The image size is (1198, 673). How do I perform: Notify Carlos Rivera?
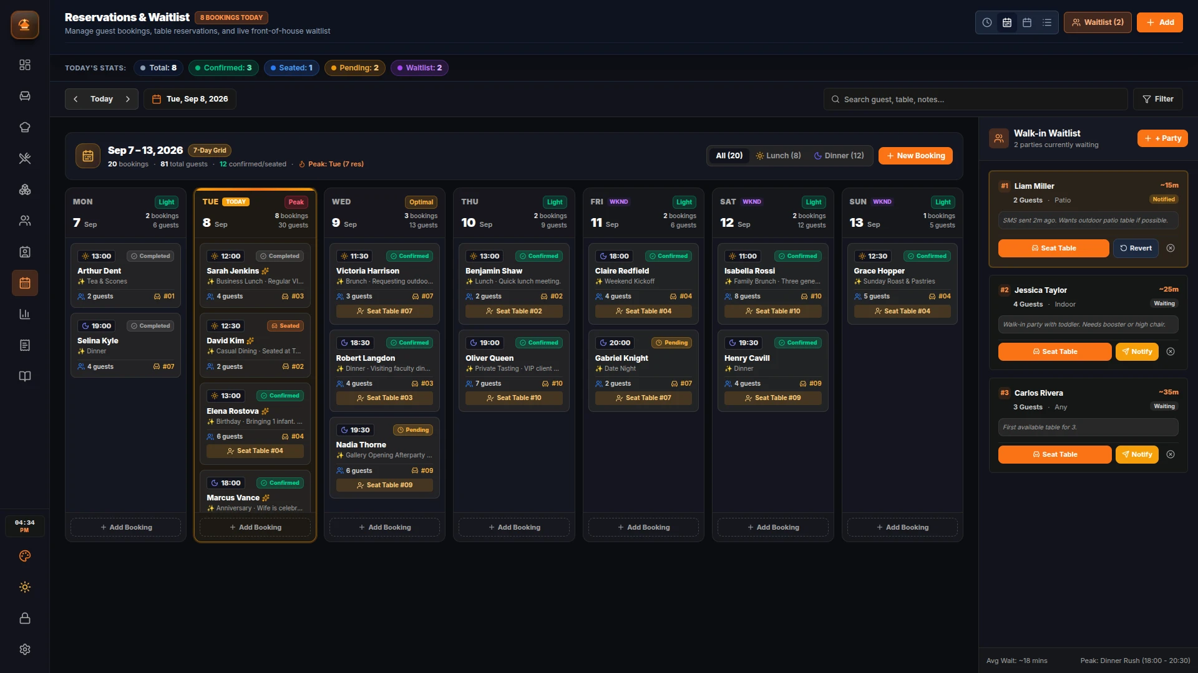[x=1137, y=454]
